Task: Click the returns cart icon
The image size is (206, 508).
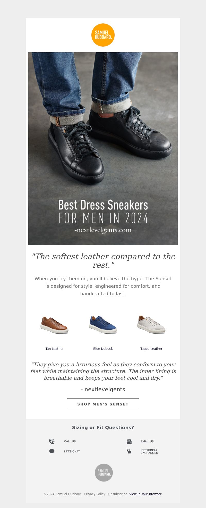Action: [129, 451]
